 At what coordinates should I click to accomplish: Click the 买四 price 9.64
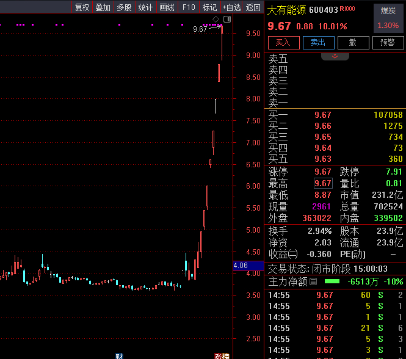323,148
